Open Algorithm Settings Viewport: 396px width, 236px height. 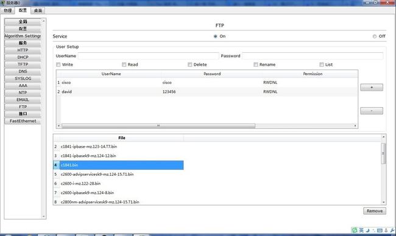click(23, 36)
